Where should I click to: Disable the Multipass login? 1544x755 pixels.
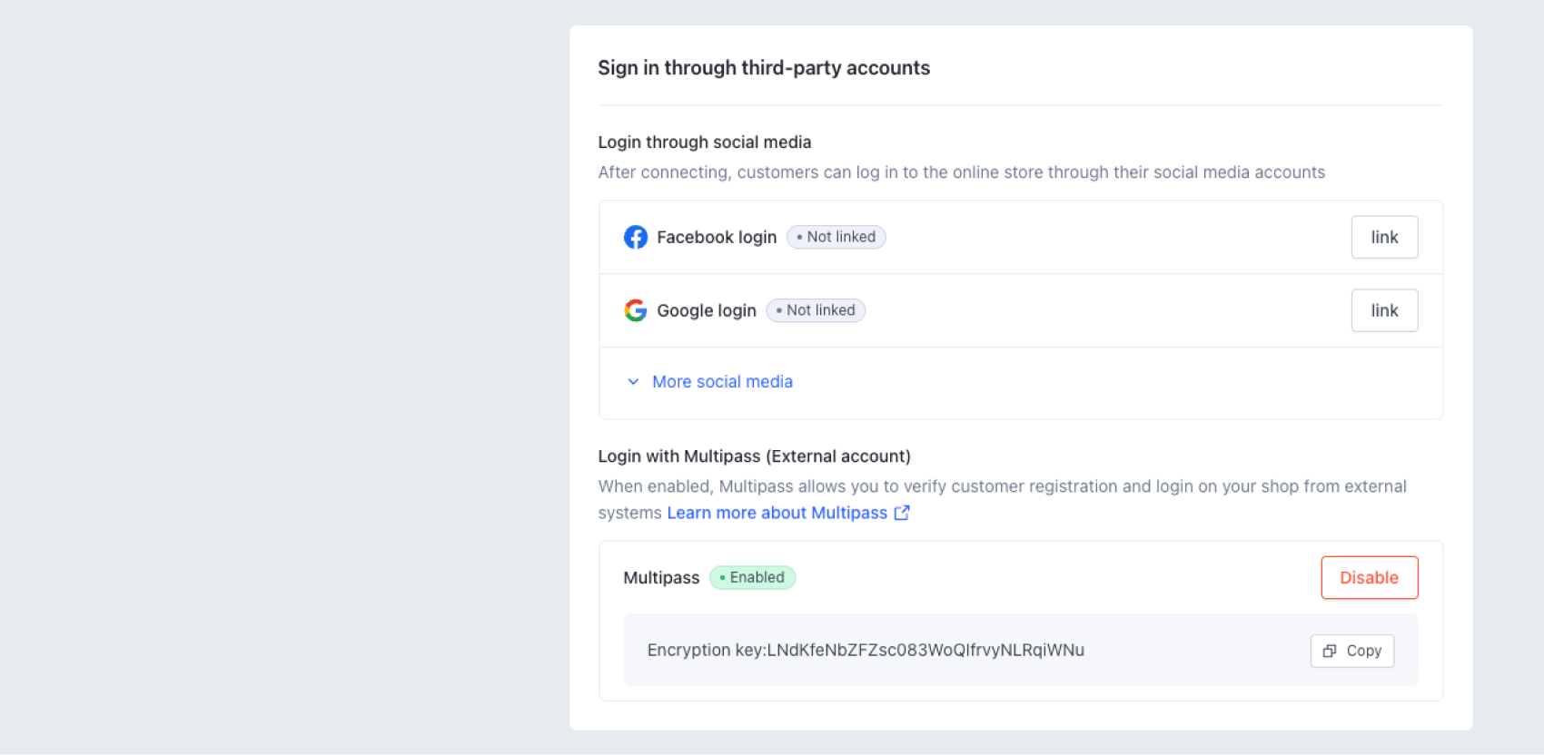point(1369,577)
